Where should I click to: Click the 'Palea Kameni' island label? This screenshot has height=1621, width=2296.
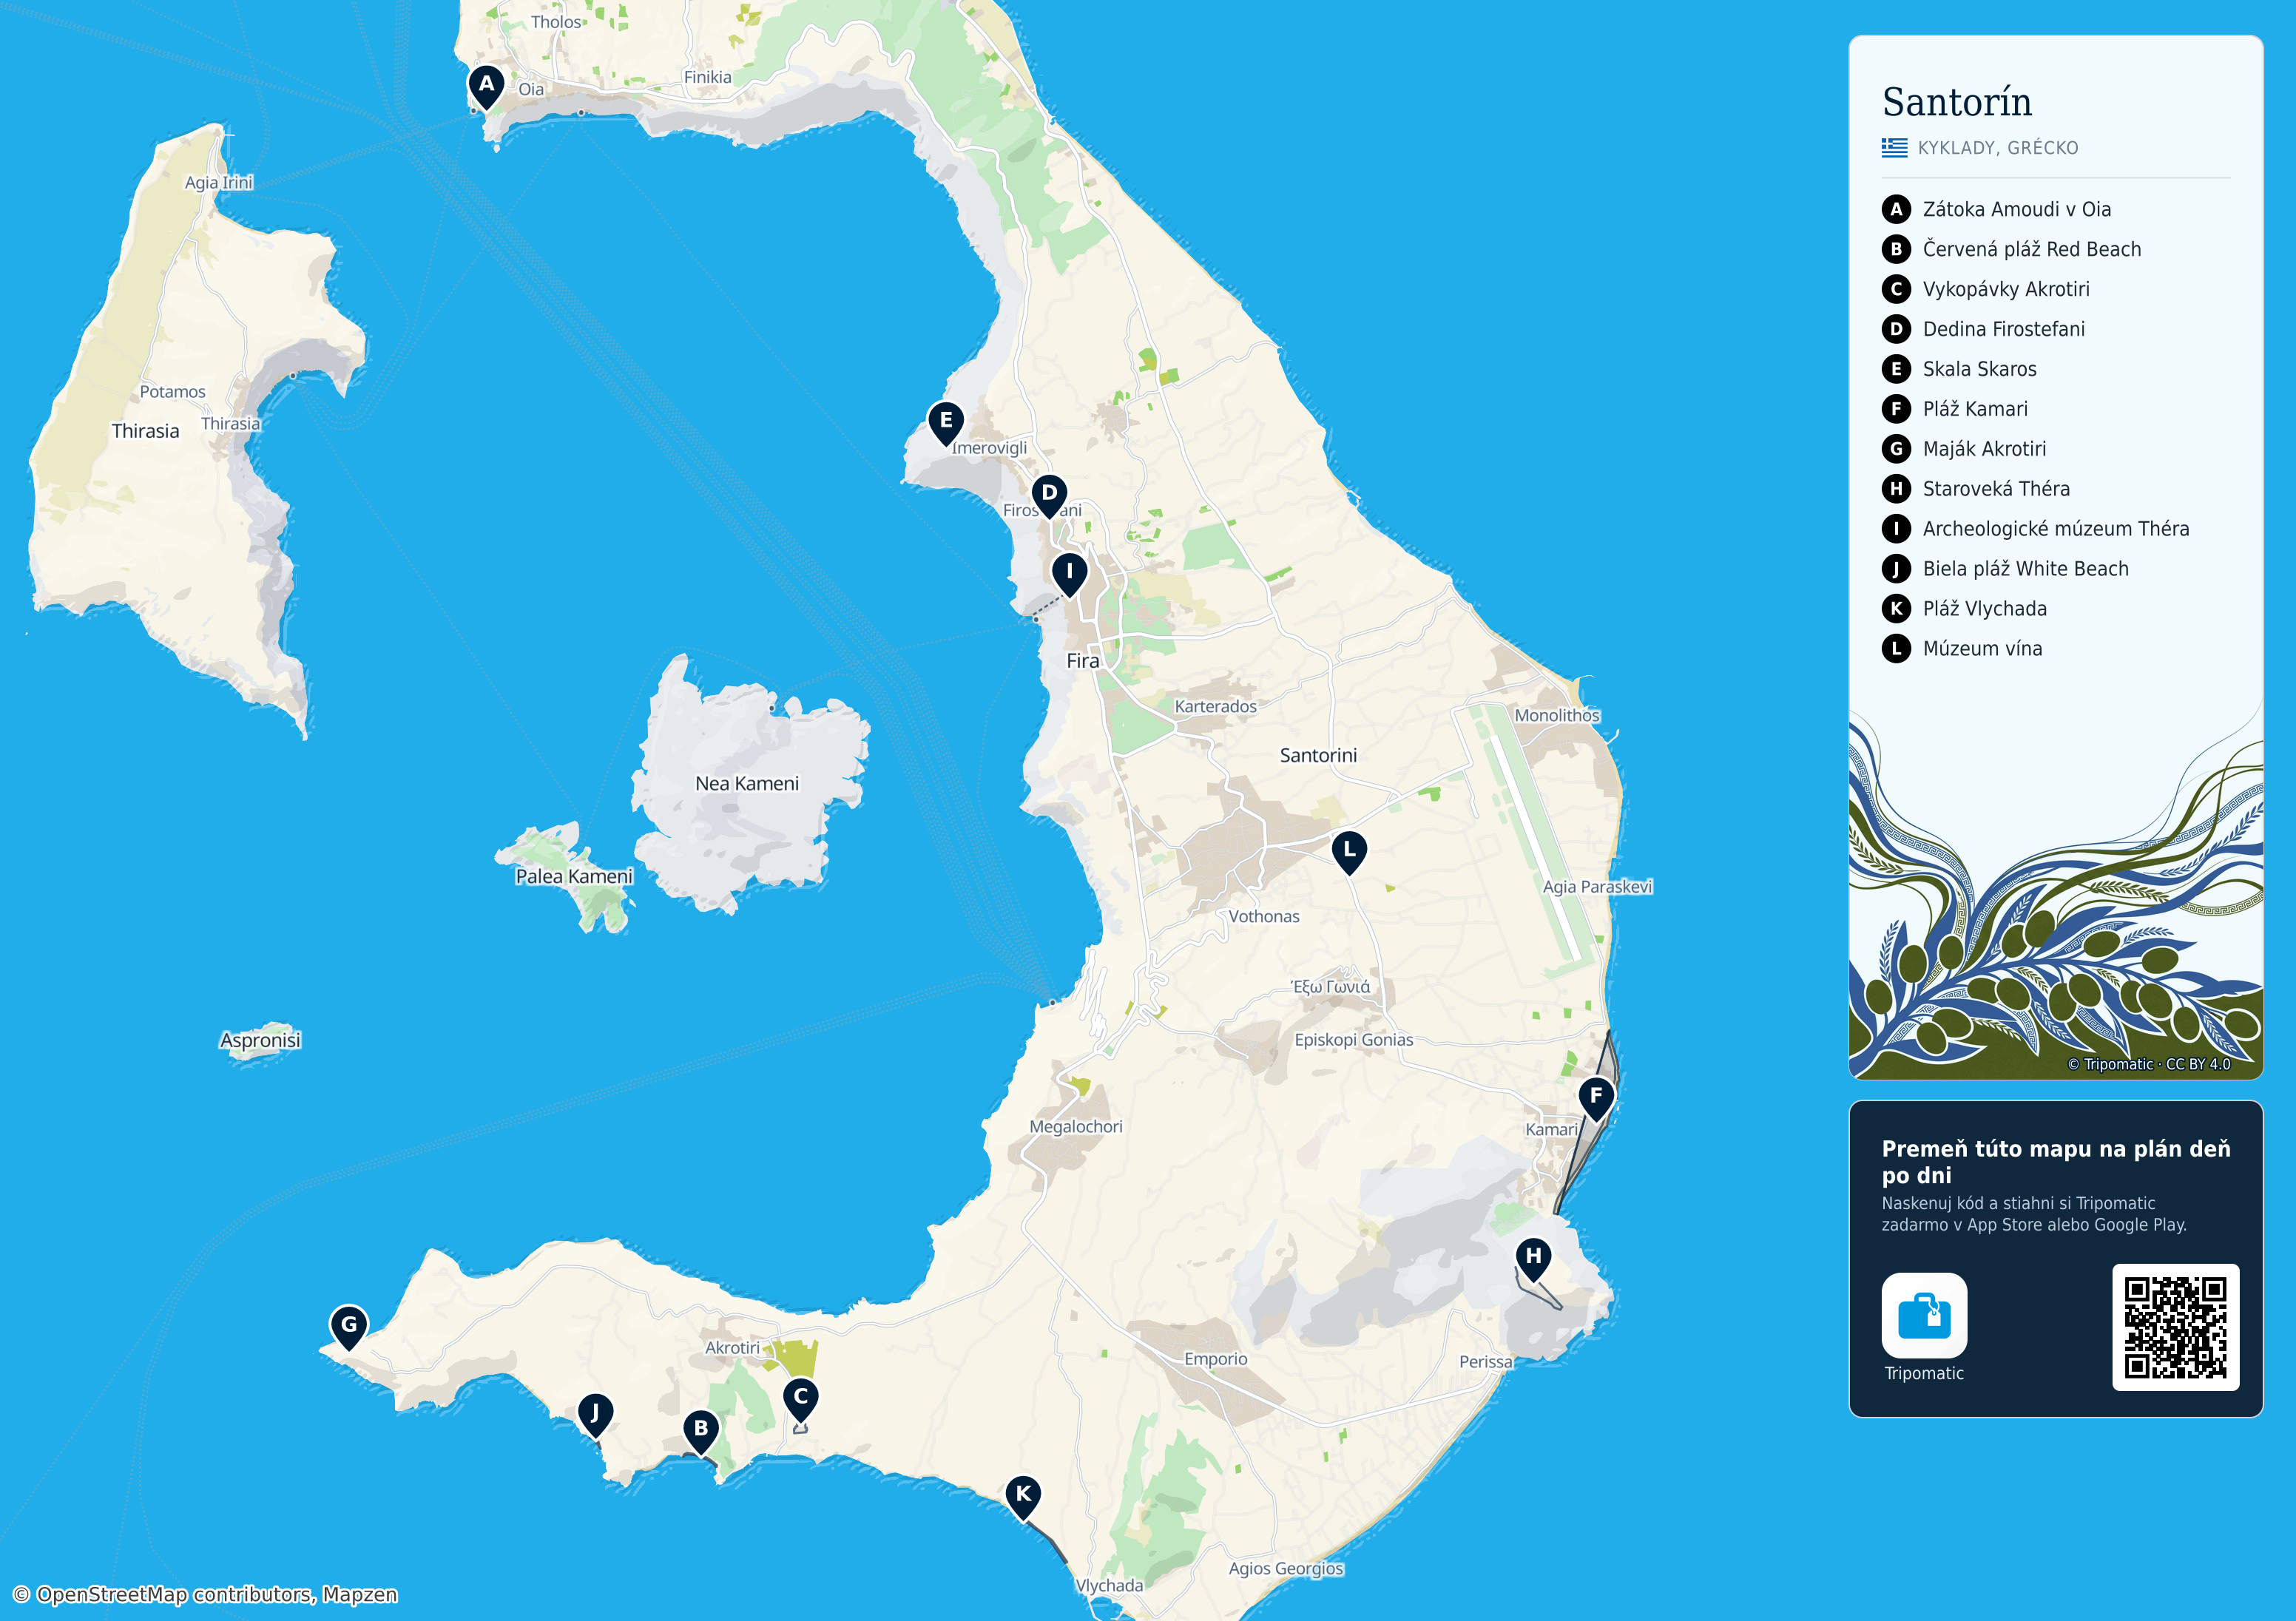(574, 876)
